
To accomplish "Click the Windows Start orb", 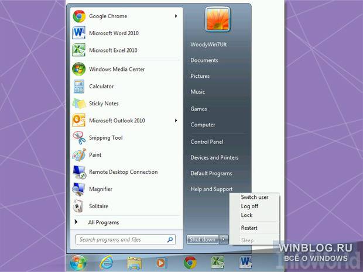I will [78, 263].
